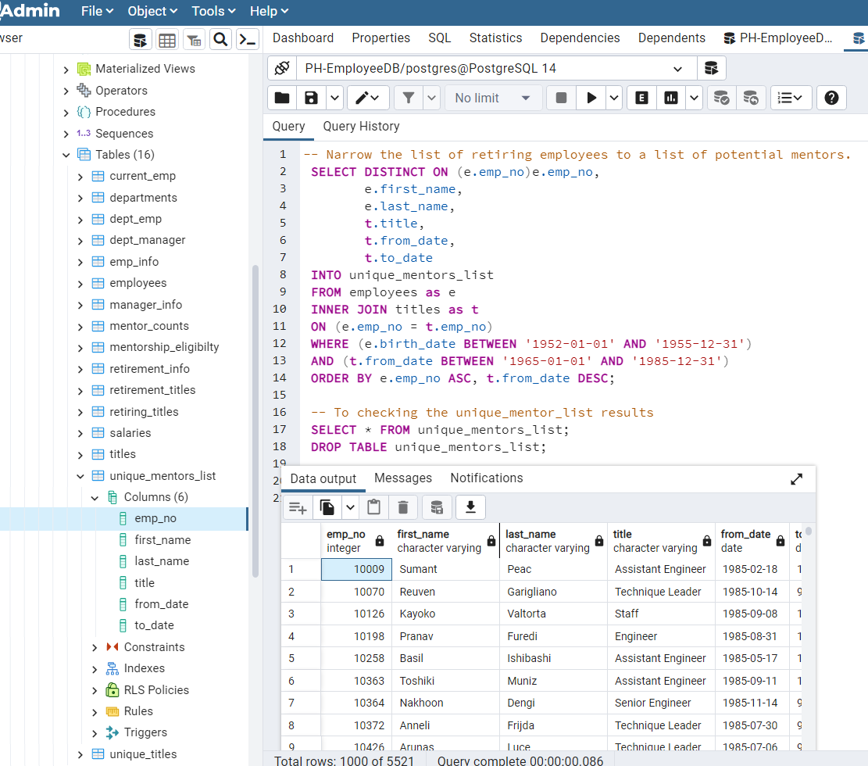Open the explain analyze options dropdown
The height and width of the screenshot is (766, 868).
(x=695, y=98)
